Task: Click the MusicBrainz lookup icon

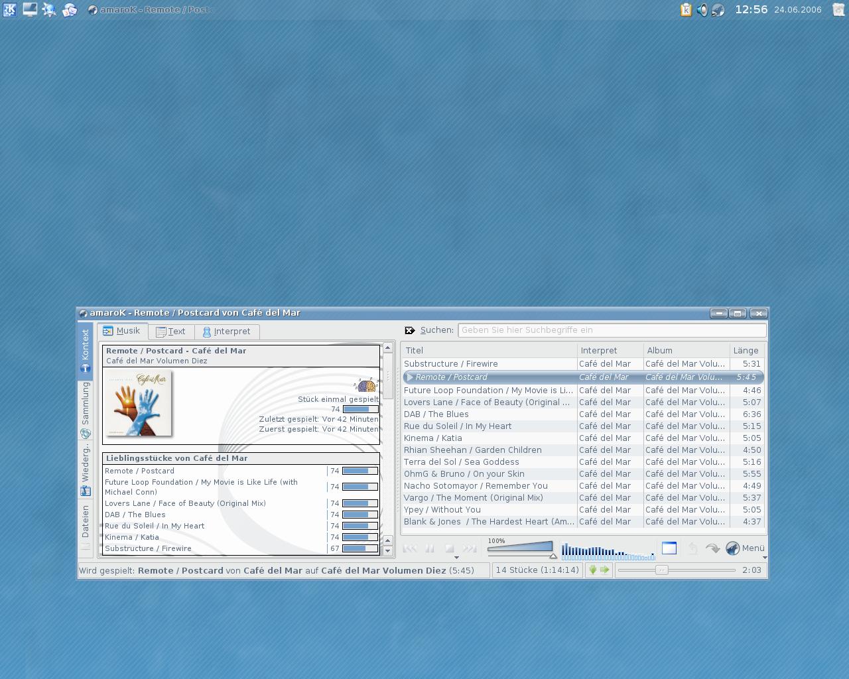Action: [366, 385]
